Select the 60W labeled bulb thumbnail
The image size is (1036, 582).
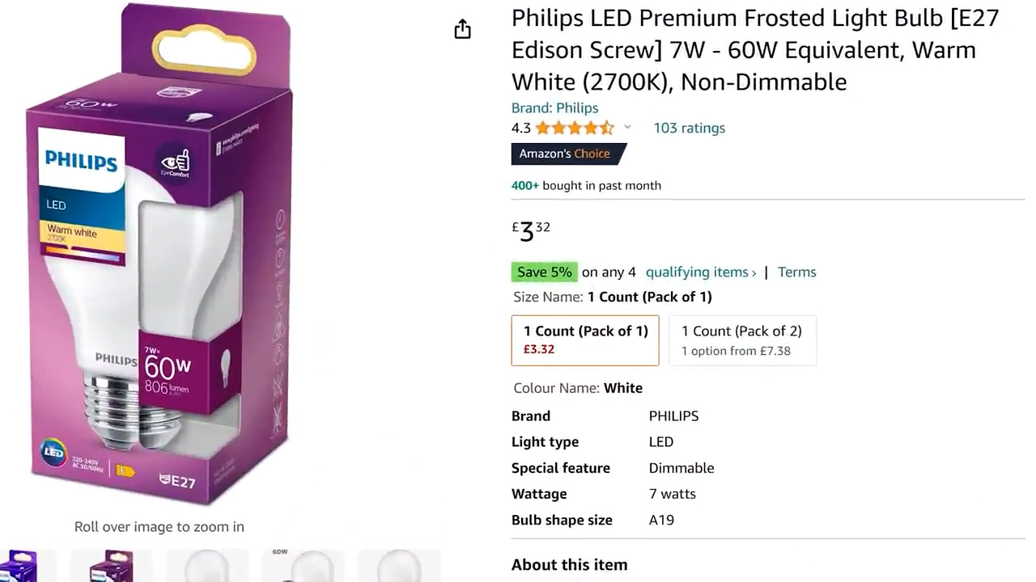[x=303, y=566]
